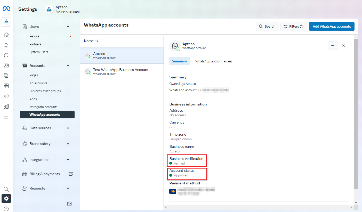Click the "No address" value
362x212 pixels.
(x=178, y=115)
